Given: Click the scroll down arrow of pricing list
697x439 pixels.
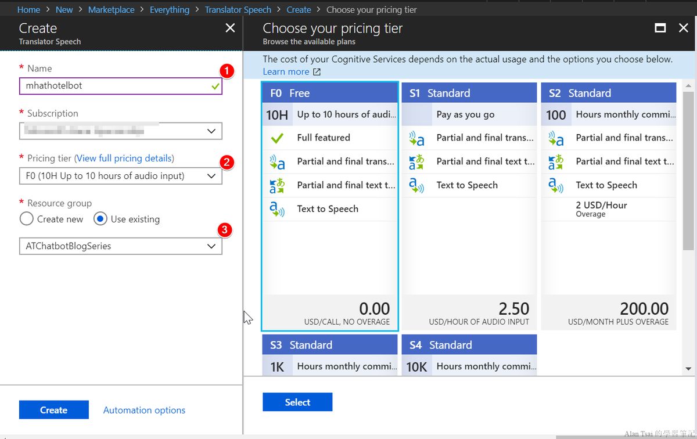Looking at the screenshot, I should (x=688, y=369).
